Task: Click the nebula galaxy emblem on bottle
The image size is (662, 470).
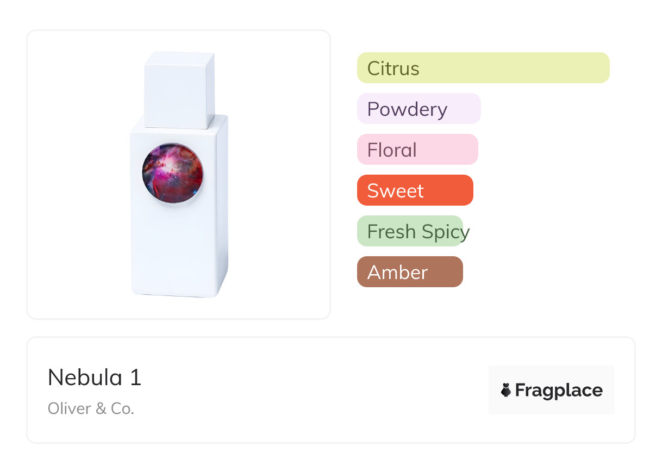Action: coord(172,173)
